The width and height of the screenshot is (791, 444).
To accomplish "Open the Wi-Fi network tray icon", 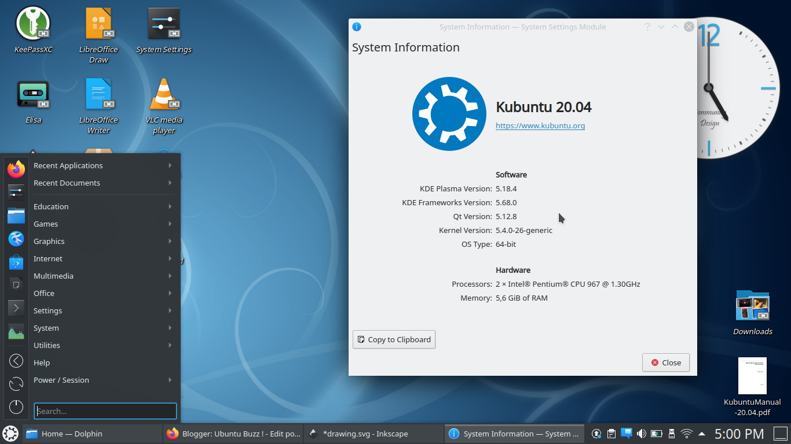I will click(687, 434).
